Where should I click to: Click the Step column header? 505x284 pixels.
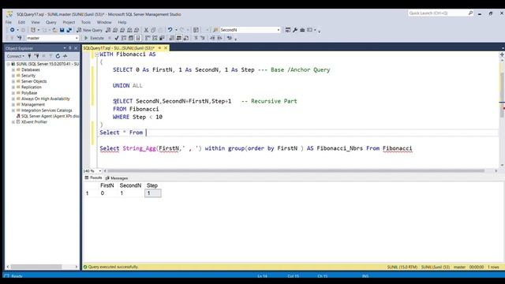(x=152, y=185)
